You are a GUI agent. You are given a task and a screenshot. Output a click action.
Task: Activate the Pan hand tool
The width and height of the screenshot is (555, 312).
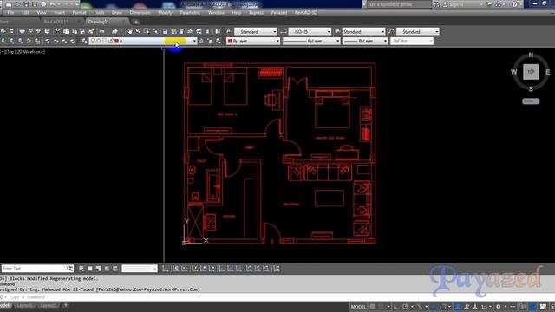pyautogui.click(x=130, y=31)
